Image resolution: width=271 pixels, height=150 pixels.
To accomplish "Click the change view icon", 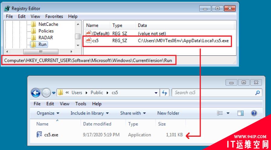I will coord(220,113).
